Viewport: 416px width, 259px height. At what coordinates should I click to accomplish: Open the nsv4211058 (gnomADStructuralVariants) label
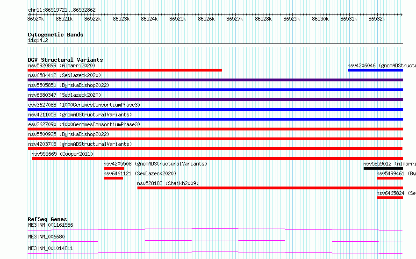point(80,115)
